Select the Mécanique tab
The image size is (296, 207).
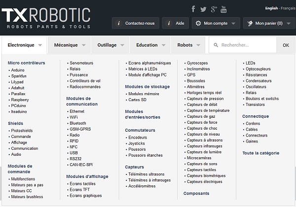pyautogui.click(x=69, y=45)
